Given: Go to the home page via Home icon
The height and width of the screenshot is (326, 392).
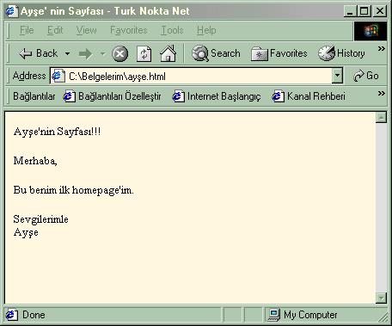Looking at the screenshot, I should [168, 53].
